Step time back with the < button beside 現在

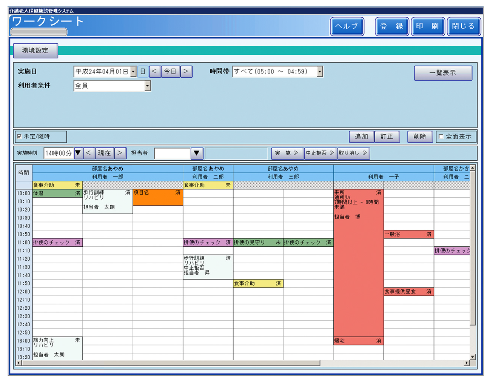click(88, 153)
